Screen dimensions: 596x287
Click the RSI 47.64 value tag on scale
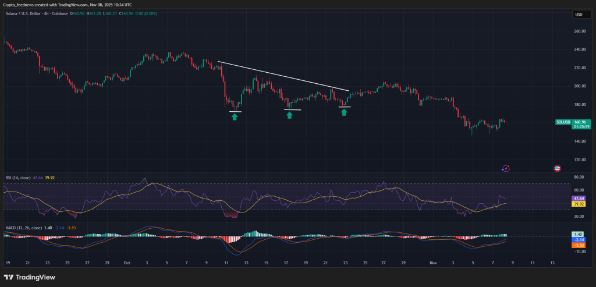click(x=579, y=198)
